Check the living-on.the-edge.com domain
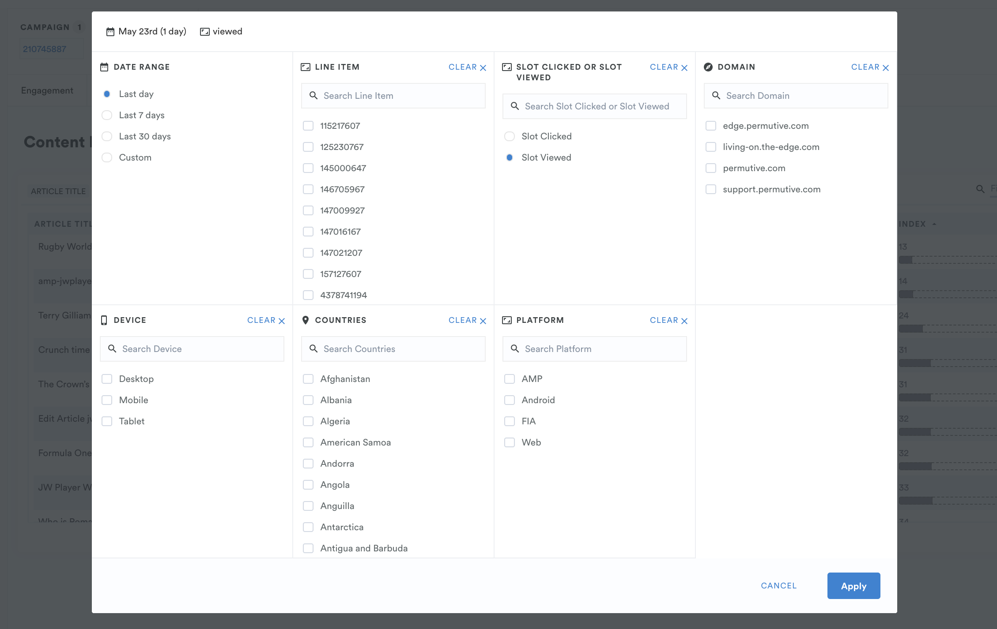The image size is (997, 629). tap(711, 147)
